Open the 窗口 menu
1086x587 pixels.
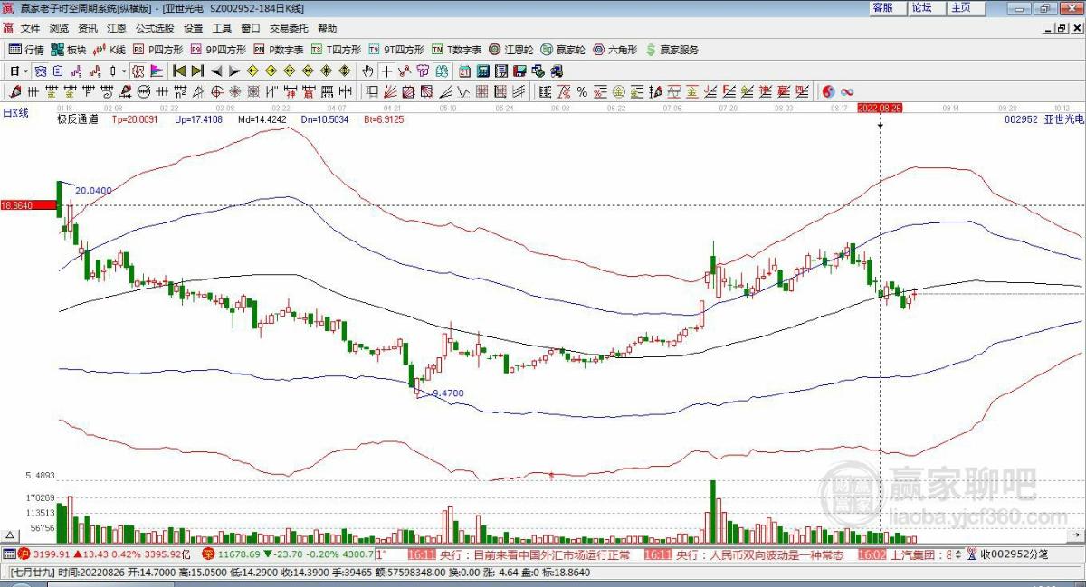pos(251,28)
